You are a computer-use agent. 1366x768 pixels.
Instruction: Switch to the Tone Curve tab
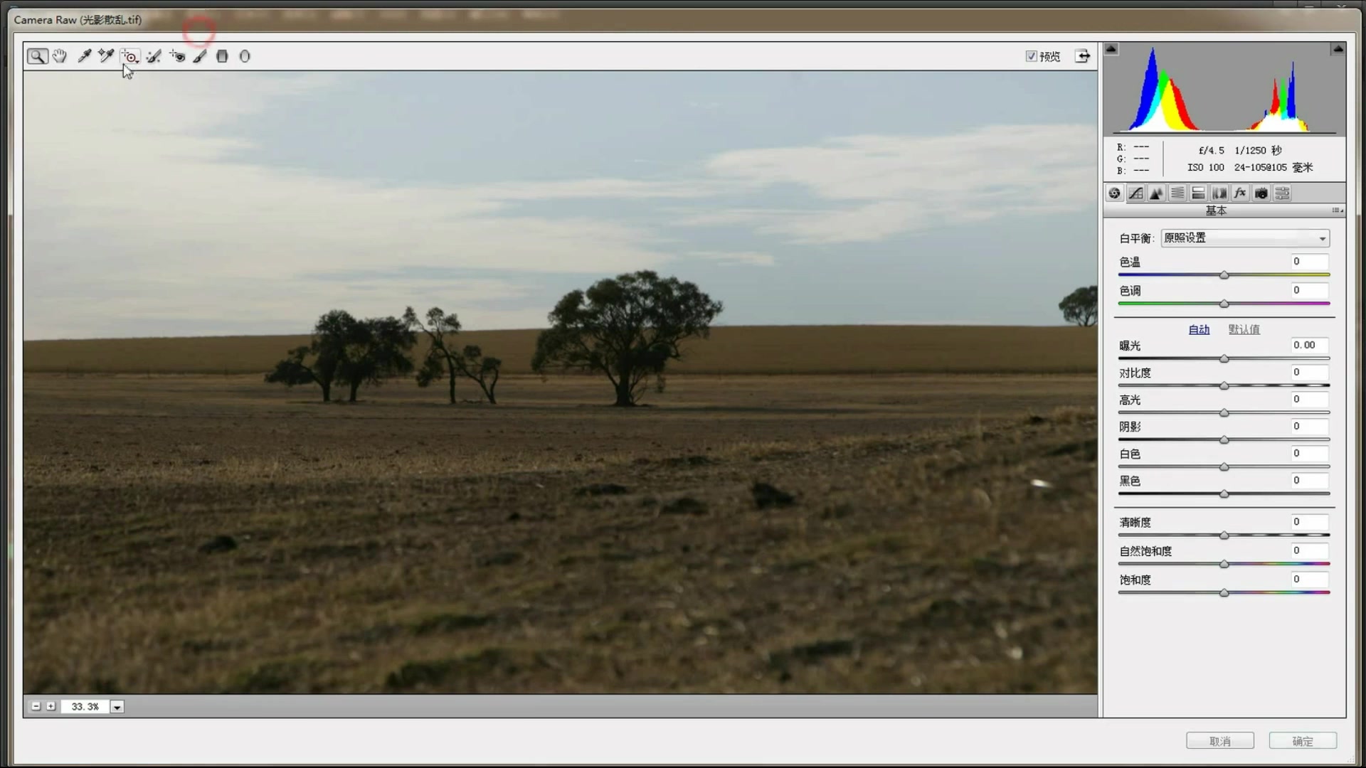tap(1135, 193)
